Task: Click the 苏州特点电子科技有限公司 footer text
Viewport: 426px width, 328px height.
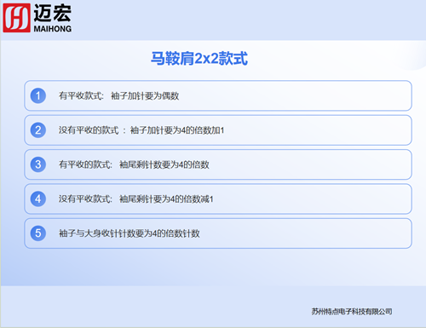Action: click(x=352, y=312)
